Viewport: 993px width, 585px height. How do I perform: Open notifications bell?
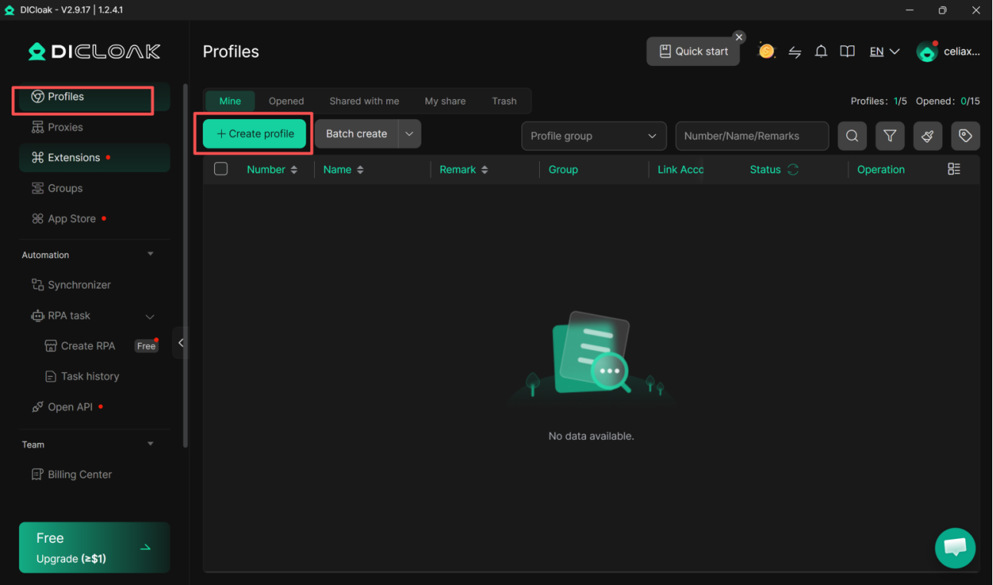821,51
